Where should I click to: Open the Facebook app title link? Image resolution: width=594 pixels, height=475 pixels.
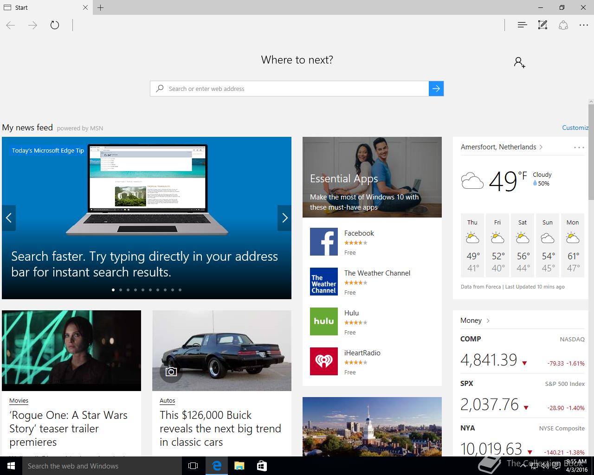point(359,233)
